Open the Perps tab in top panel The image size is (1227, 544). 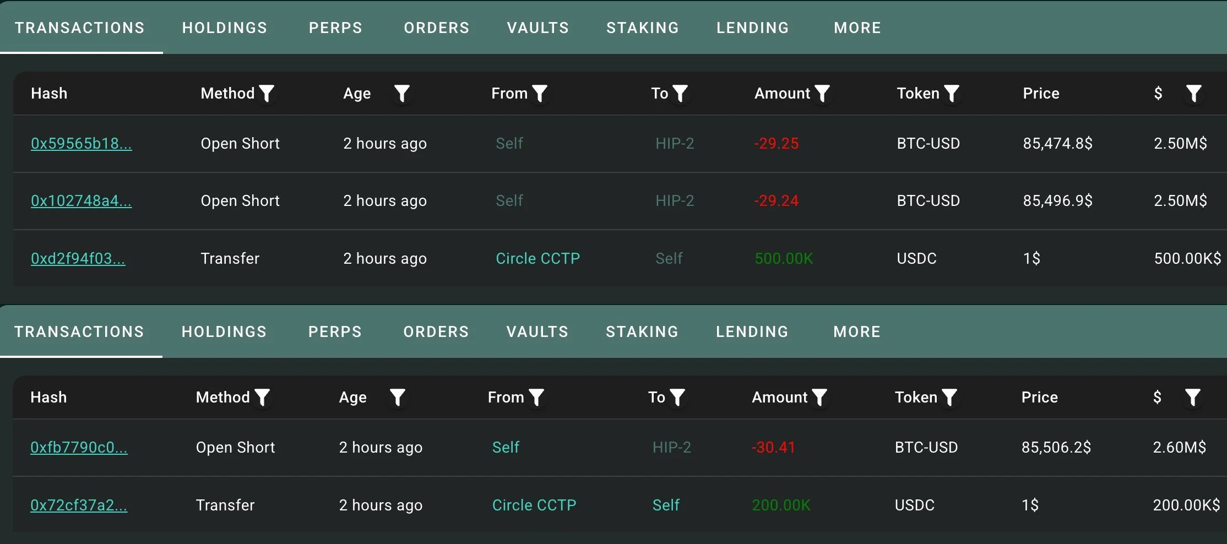pyautogui.click(x=335, y=28)
